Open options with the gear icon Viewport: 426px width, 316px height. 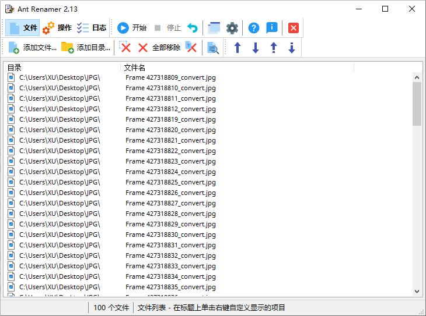(232, 28)
